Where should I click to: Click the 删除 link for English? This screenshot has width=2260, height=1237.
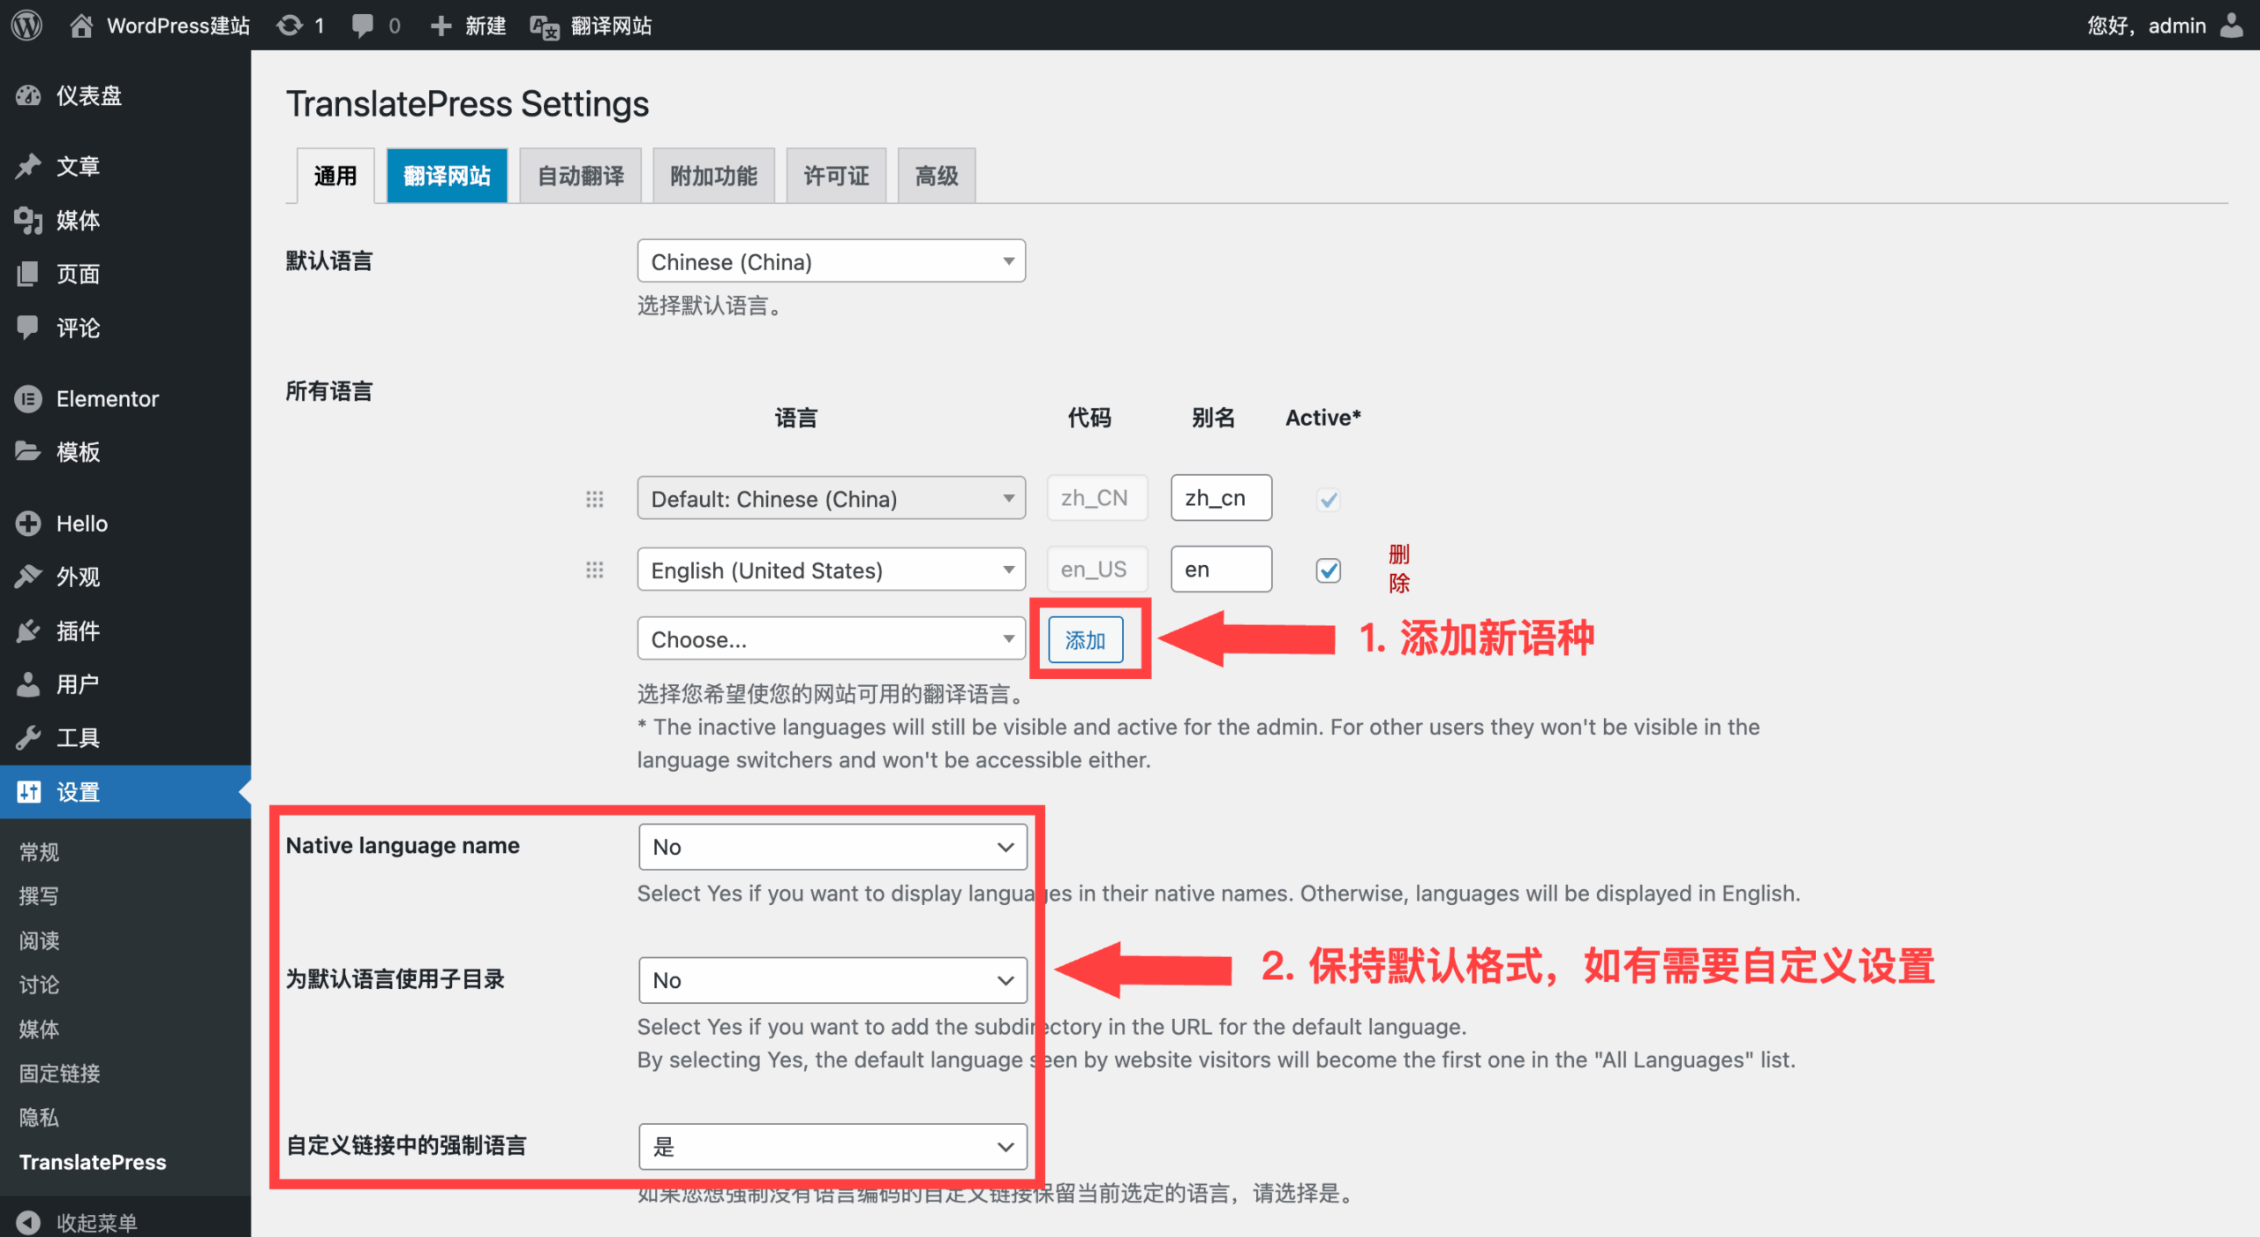[x=1398, y=569]
